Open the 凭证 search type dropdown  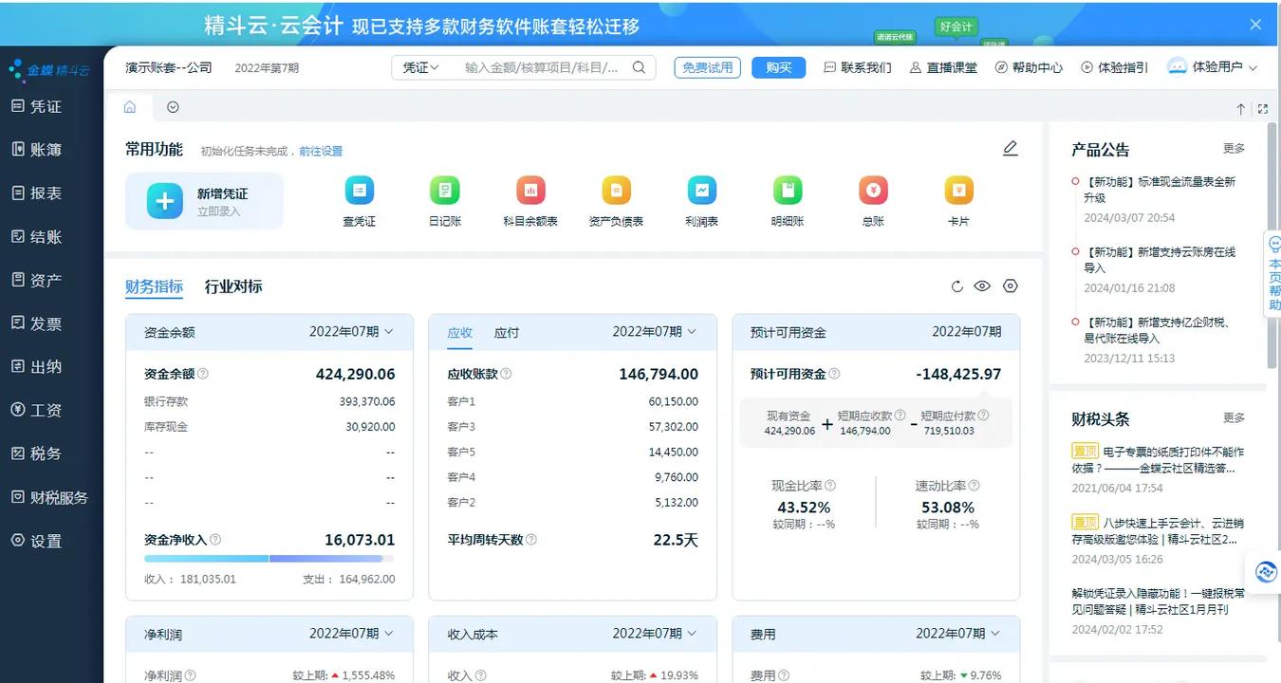(x=420, y=67)
